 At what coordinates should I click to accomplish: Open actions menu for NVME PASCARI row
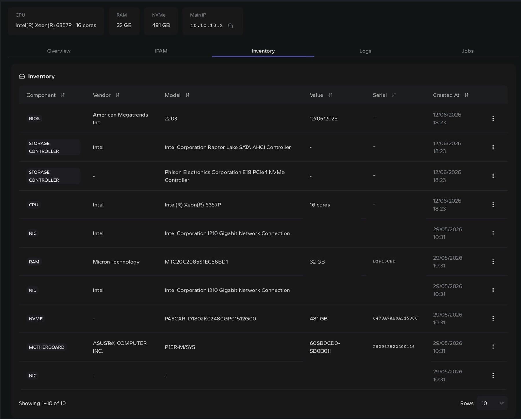point(493,318)
